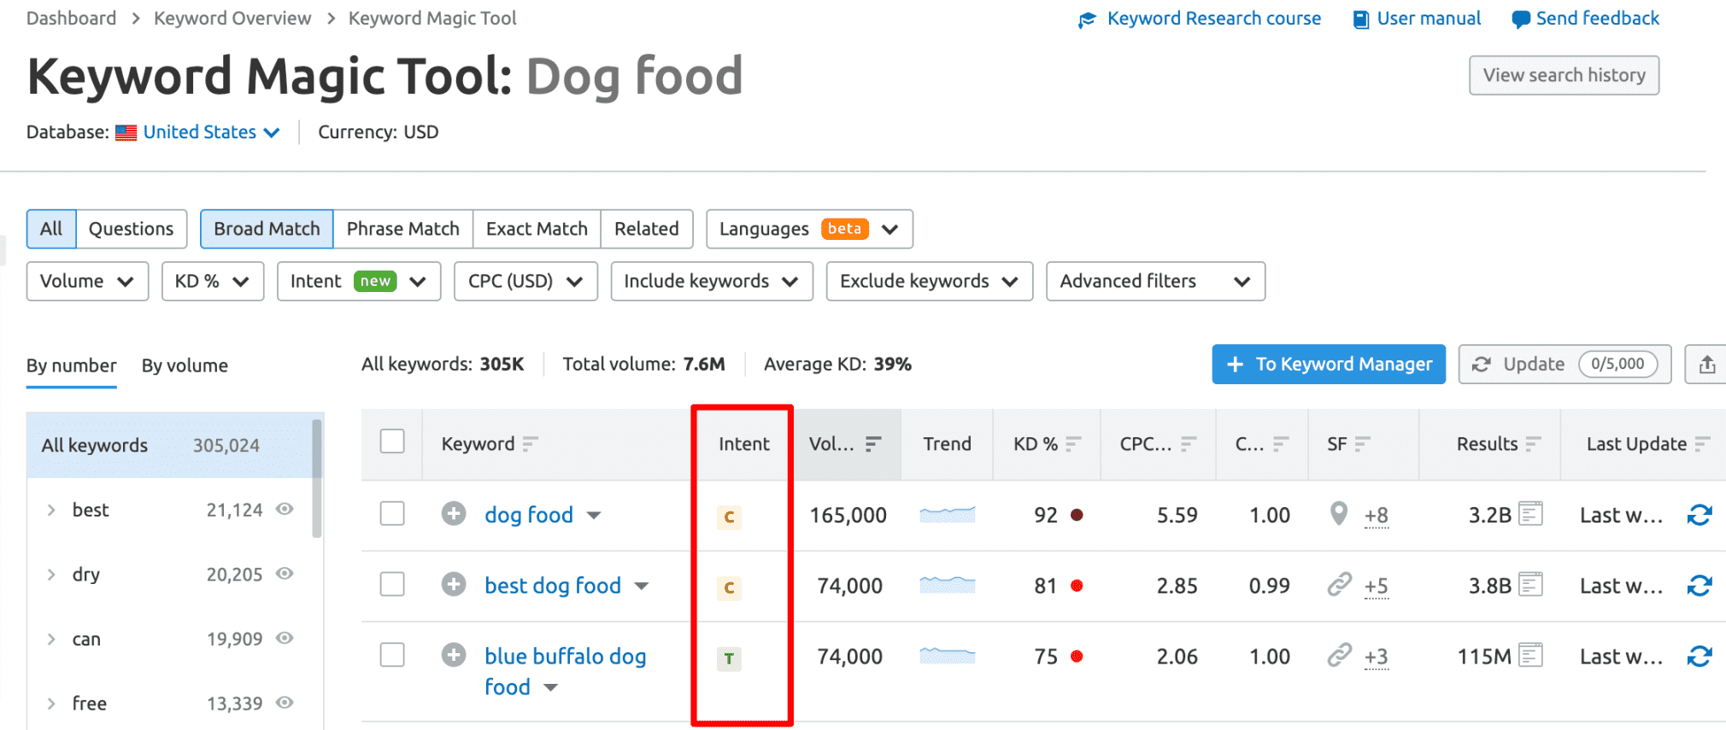Open the CPC (USD) filter dropdown
Image resolution: width=1726 pixels, height=730 pixels.
(x=525, y=281)
